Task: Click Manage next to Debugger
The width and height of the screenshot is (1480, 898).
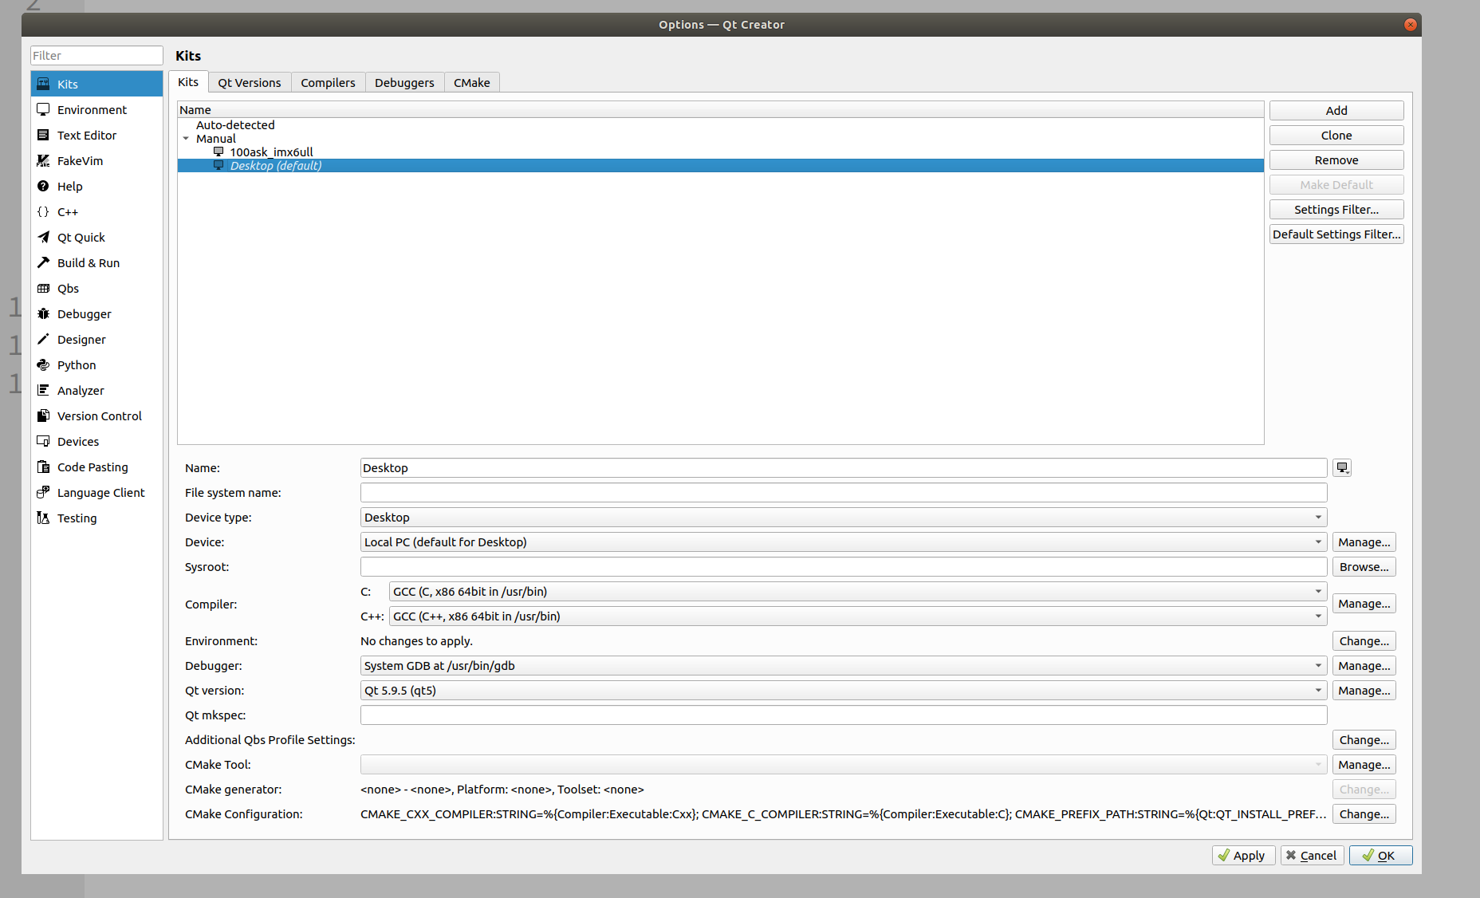Action: [1364, 666]
